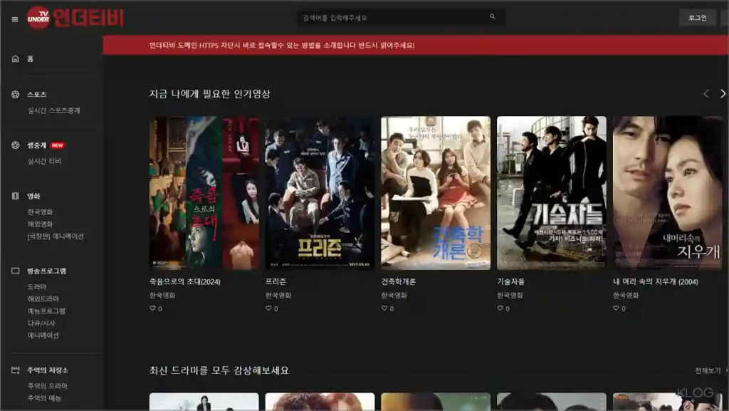This screenshot has height=411, width=729.
Task: Click the sports ball icon
Action: point(16,95)
